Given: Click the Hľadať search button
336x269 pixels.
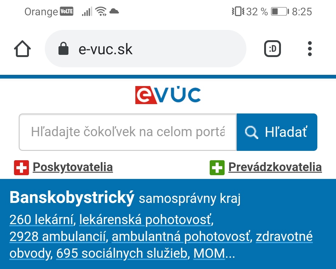Looking at the screenshot, I should 277,132.
